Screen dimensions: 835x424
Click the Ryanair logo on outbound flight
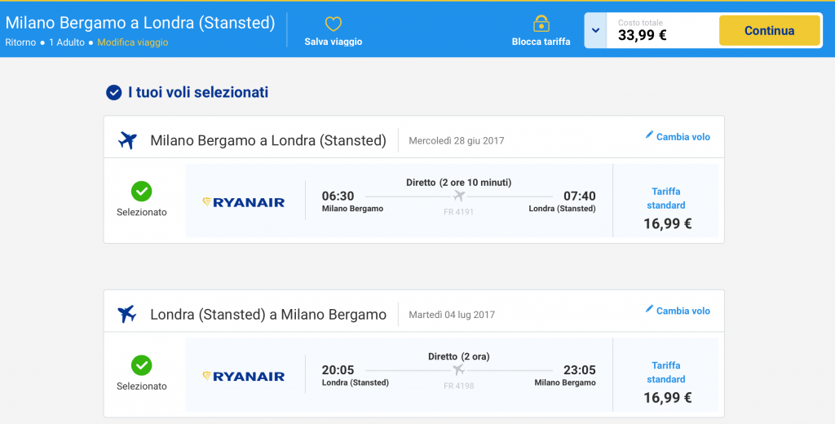244,201
